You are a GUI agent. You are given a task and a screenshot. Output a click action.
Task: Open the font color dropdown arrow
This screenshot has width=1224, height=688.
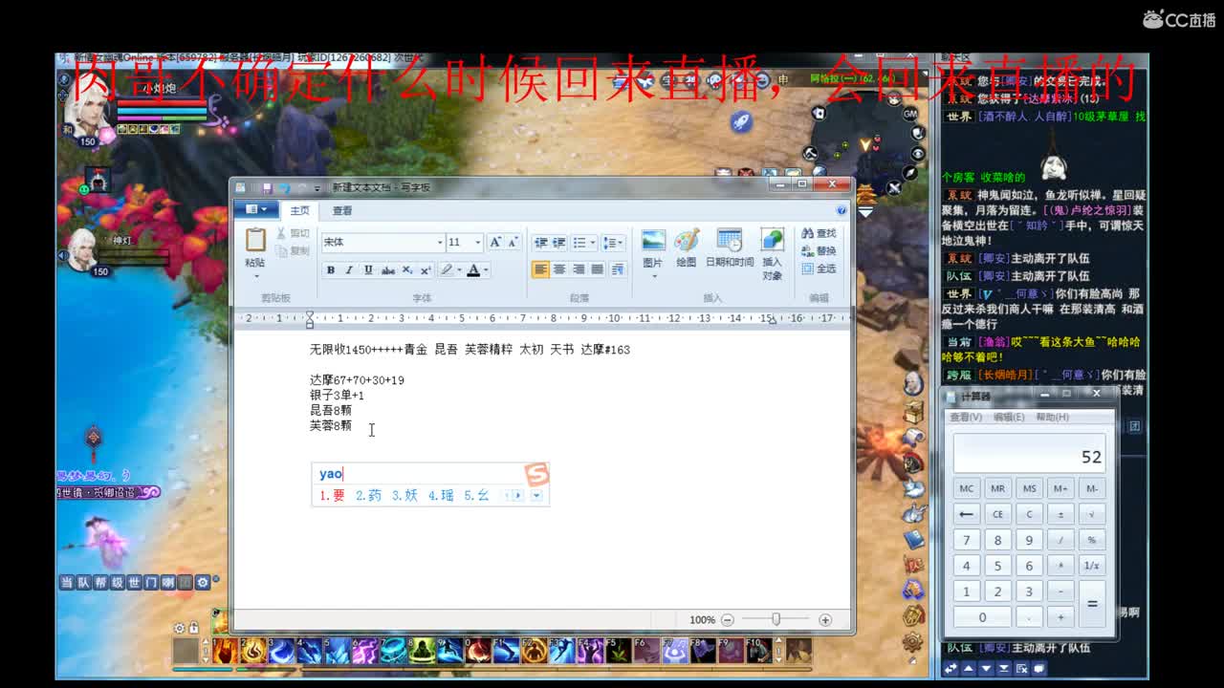click(x=486, y=270)
